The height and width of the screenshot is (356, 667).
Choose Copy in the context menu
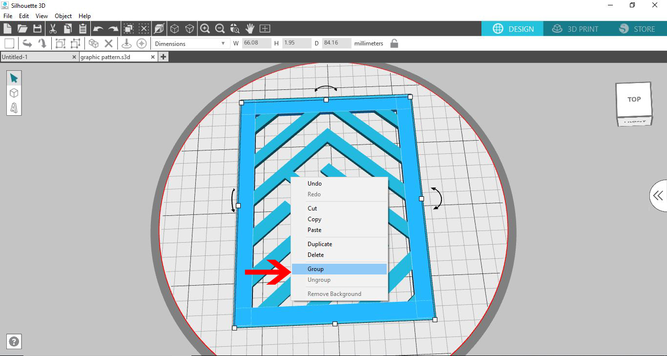pyautogui.click(x=339, y=219)
